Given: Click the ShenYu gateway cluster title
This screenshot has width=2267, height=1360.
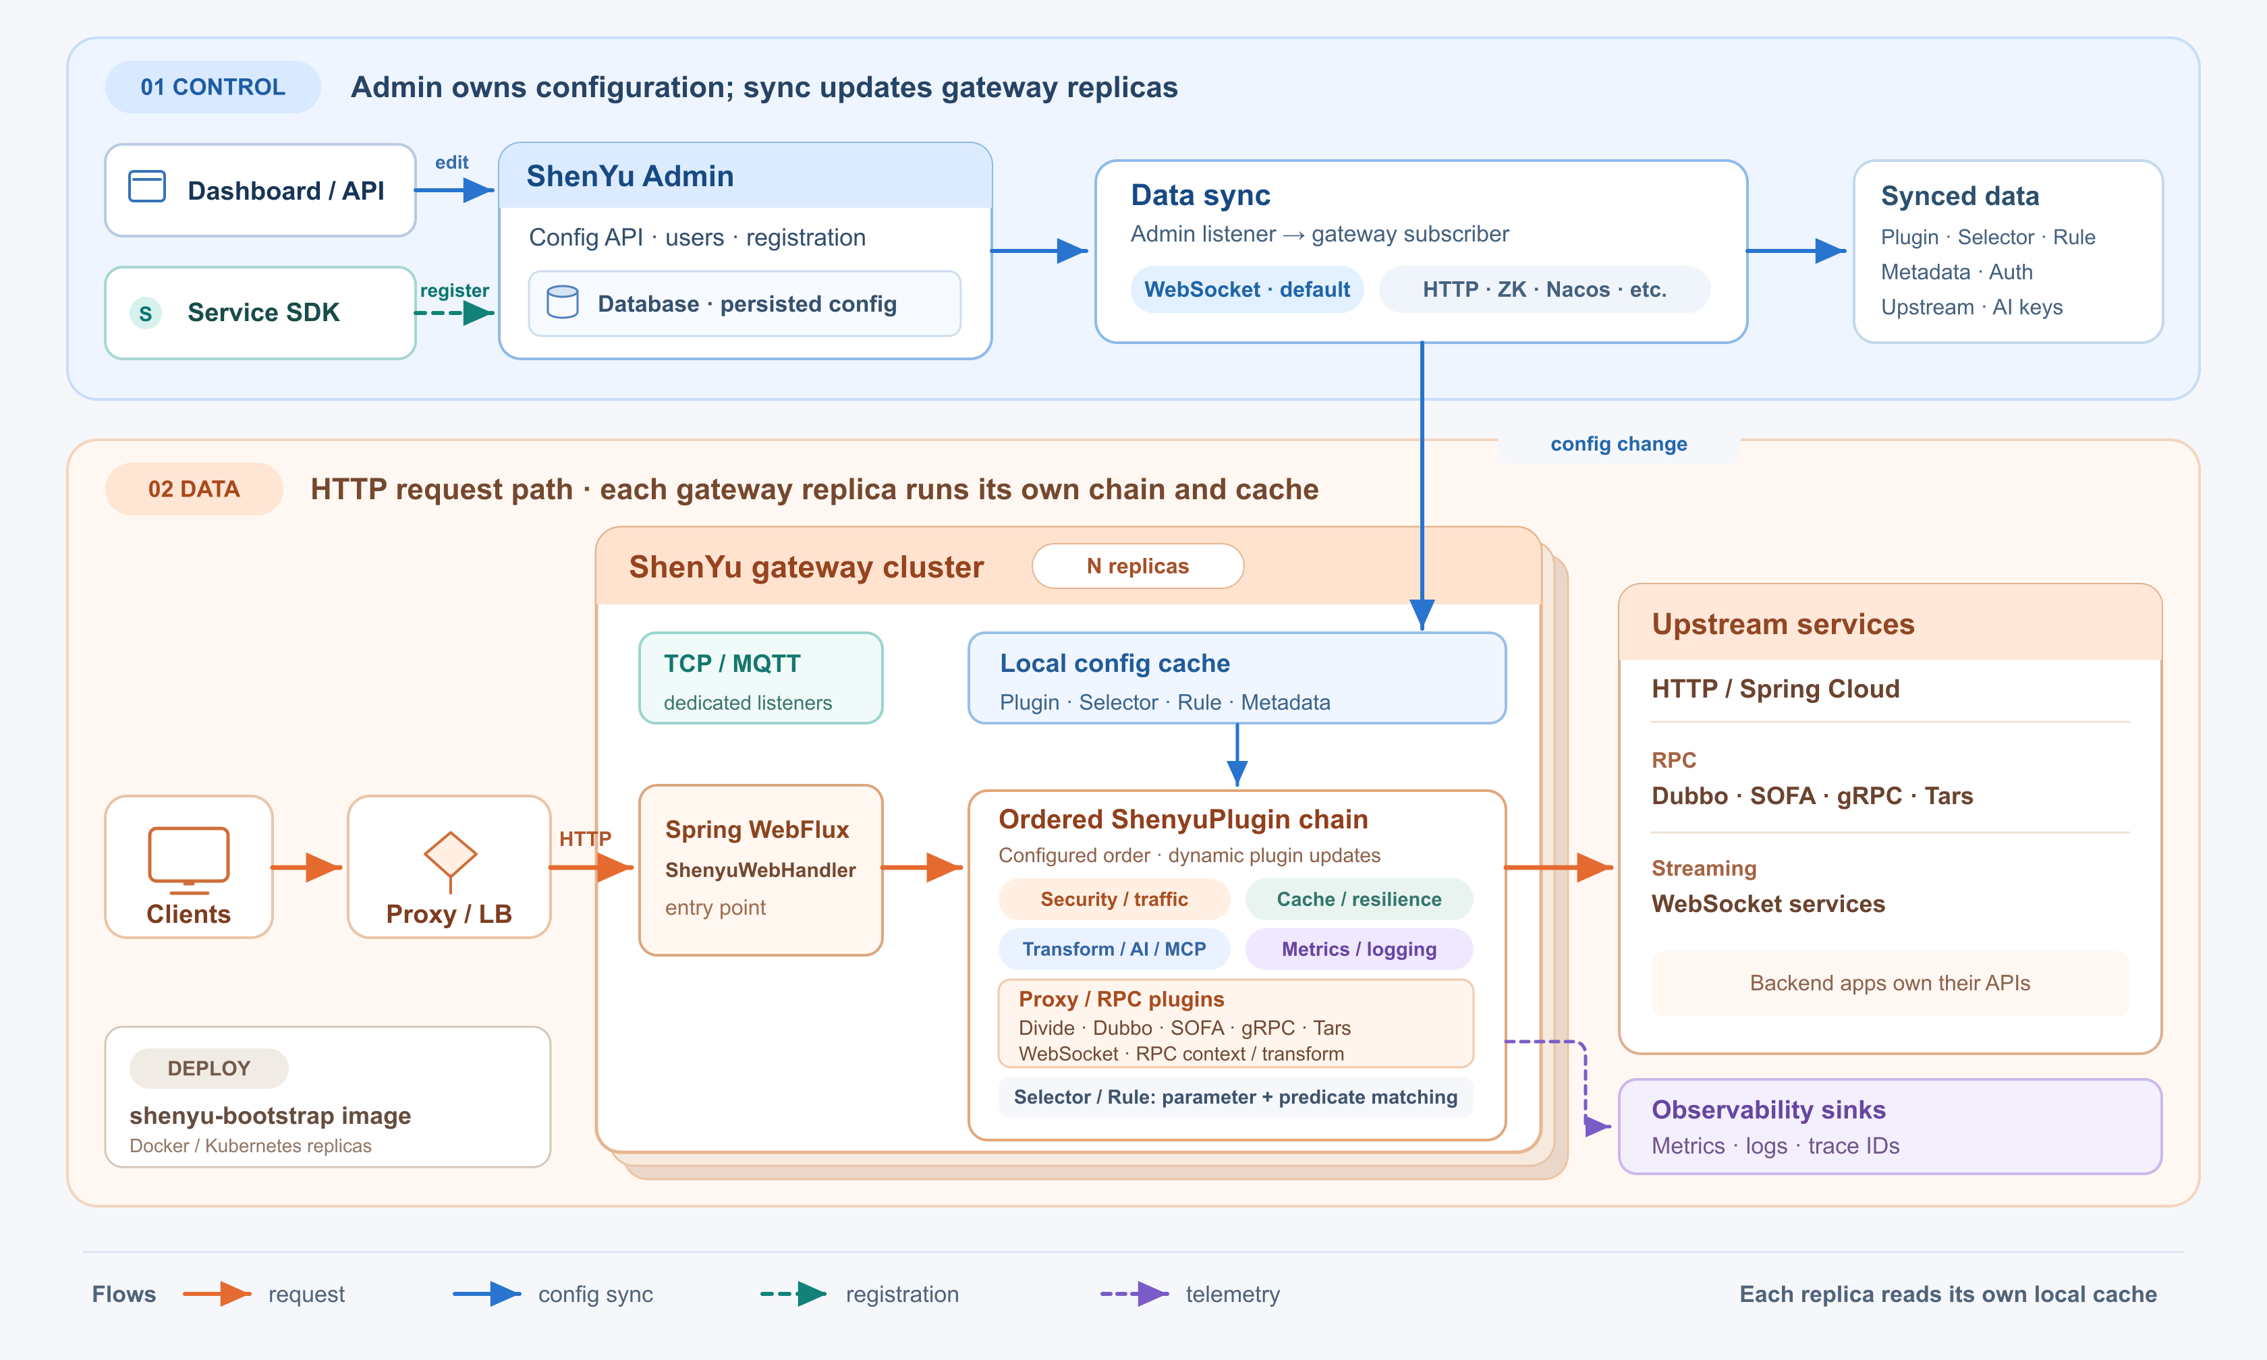Looking at the screenshot, I should (x=806, y=567).
